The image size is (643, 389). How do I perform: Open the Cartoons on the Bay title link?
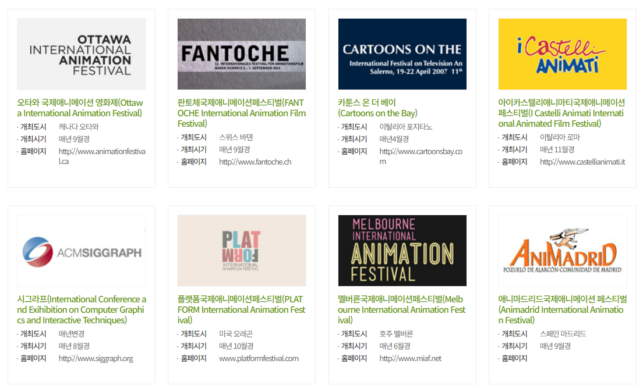tap(377, 108)
